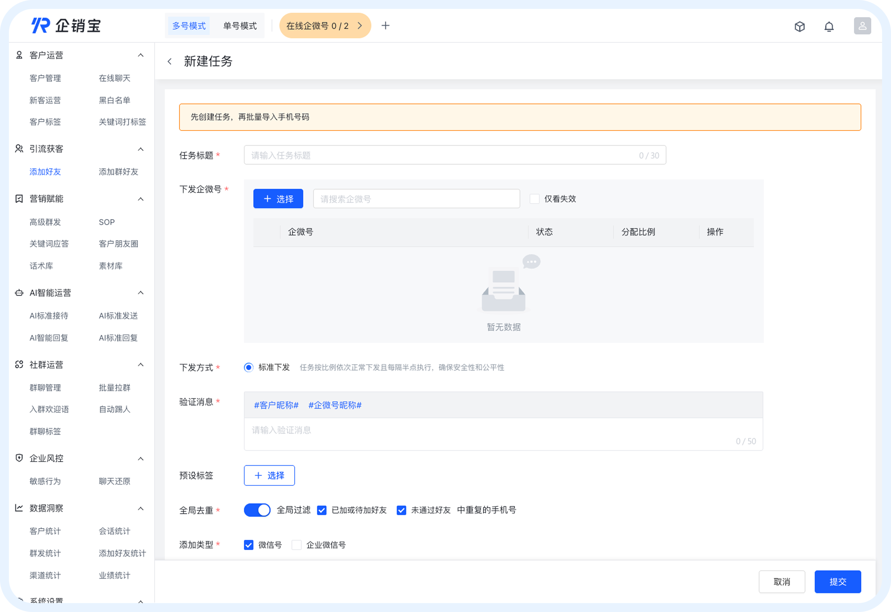Click the 社群运营 community icon
This screenshot has width=891, height=612.
coord(19,365)
